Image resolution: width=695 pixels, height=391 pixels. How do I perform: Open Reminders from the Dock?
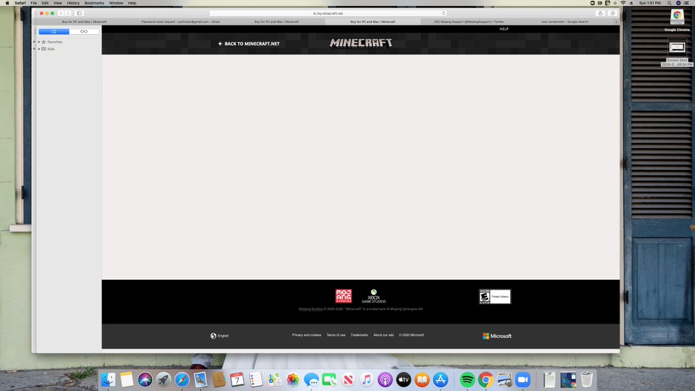click(256, 379)
